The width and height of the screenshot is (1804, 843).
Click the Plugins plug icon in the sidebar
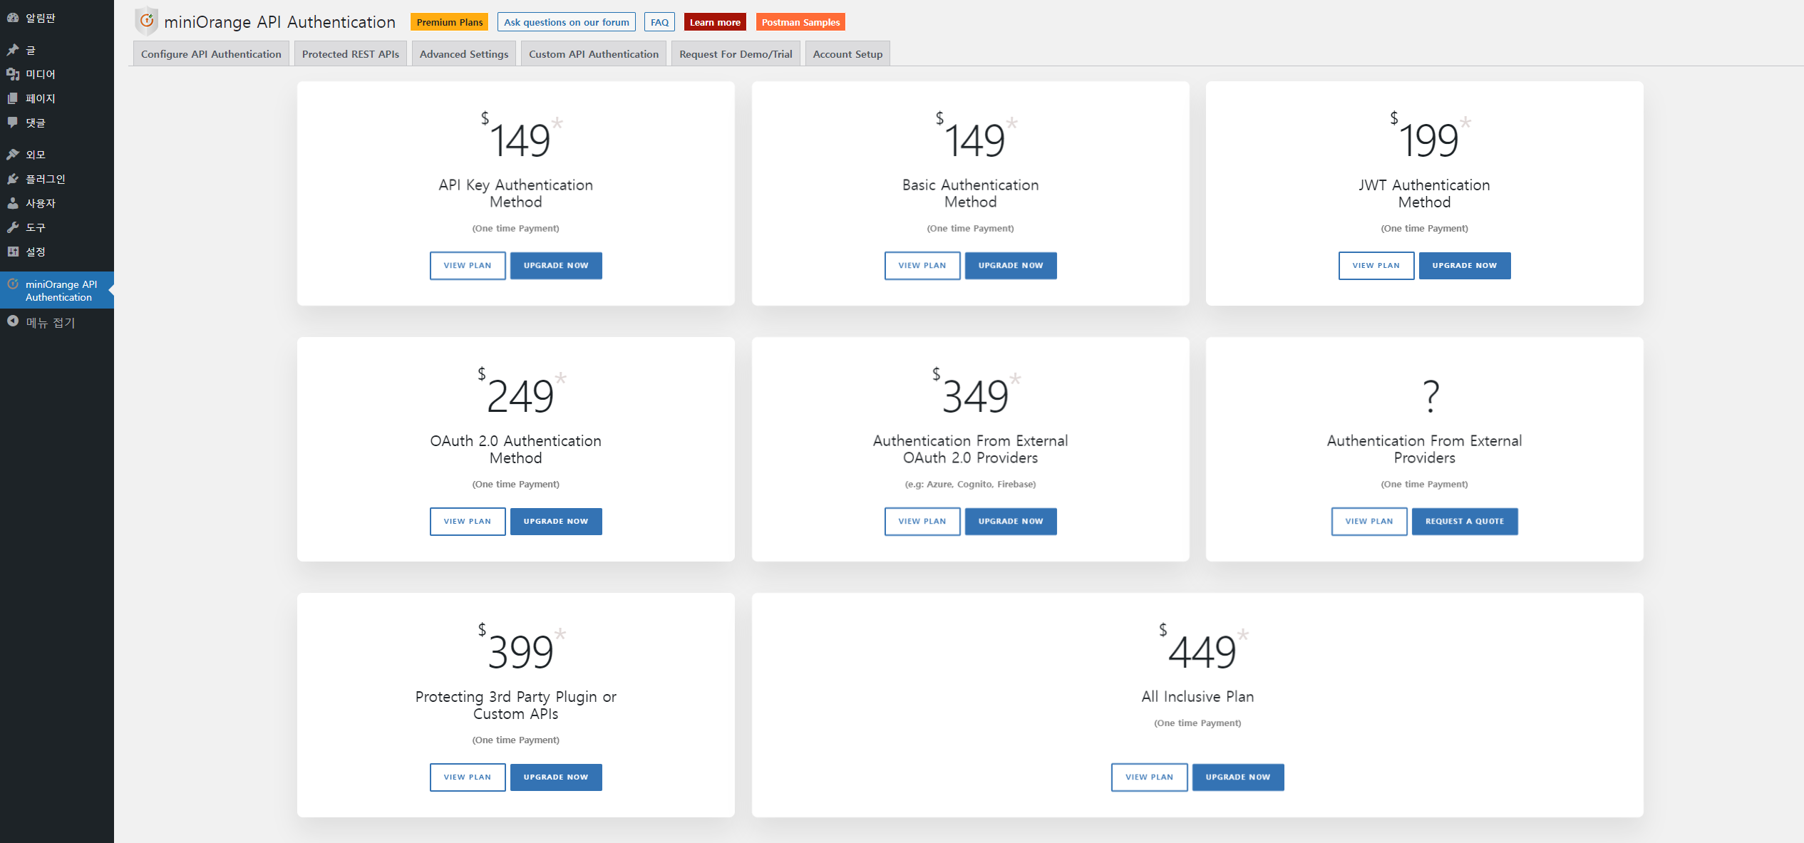[x=13, y=179]
